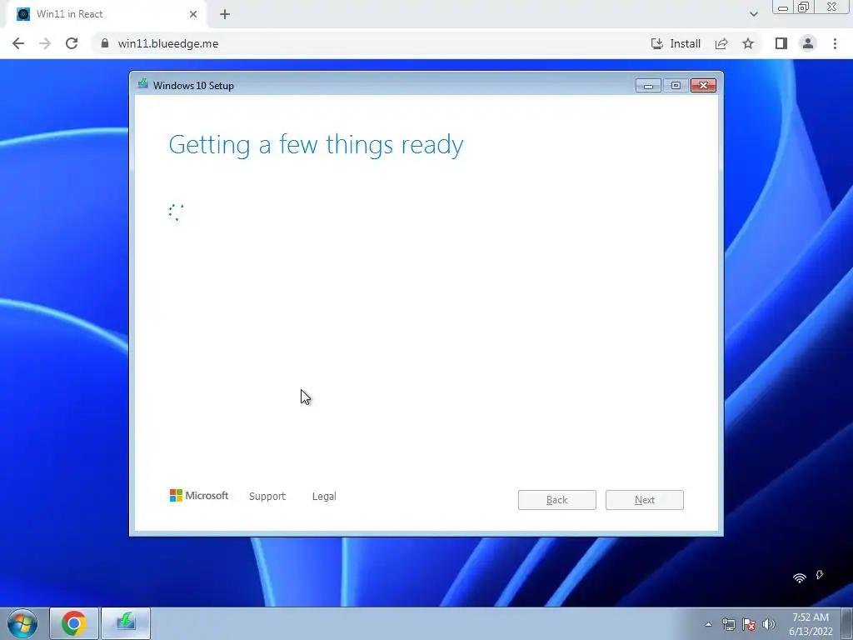Image resolution: width=853 pixels, height=640 pixels.
Task: Click the Chrome forward arrow
Action: (45, 43)
